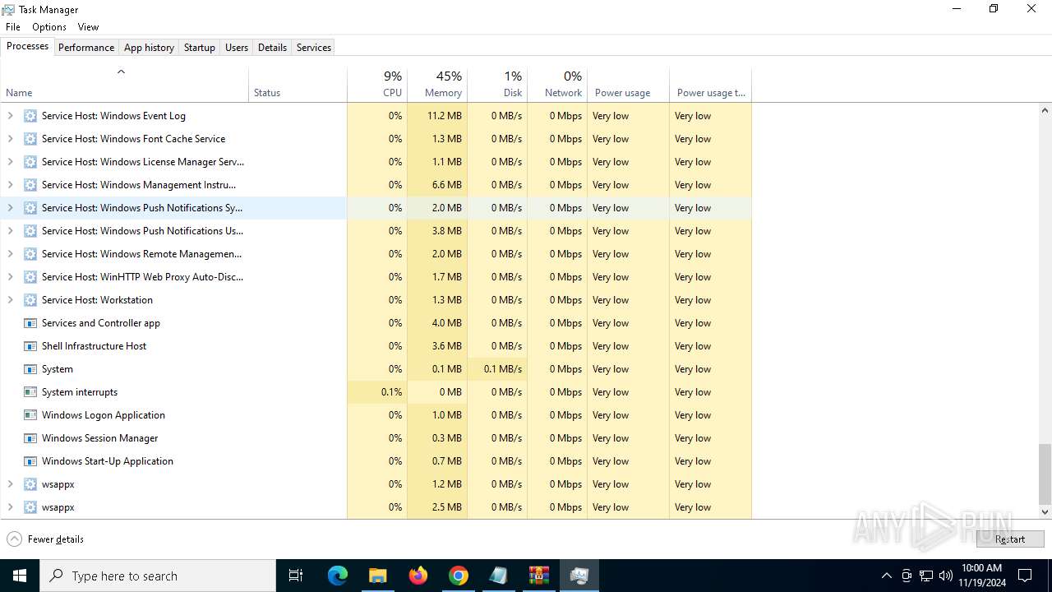Switch to the Users tab
Screen dimensions: 1052x592
click(x=237, y=48)
